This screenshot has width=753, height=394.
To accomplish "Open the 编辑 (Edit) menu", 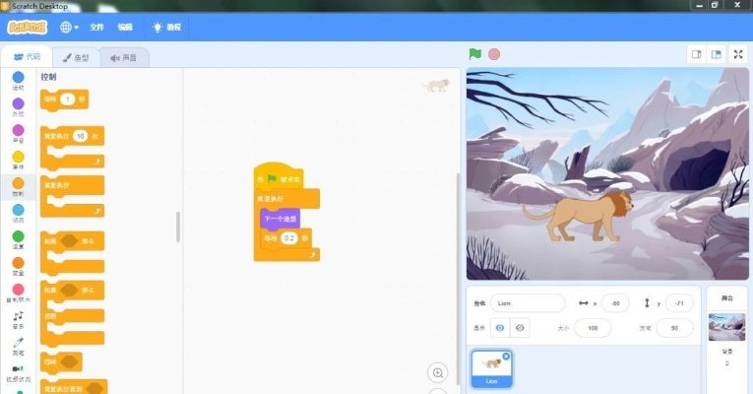I will point(125,27).
